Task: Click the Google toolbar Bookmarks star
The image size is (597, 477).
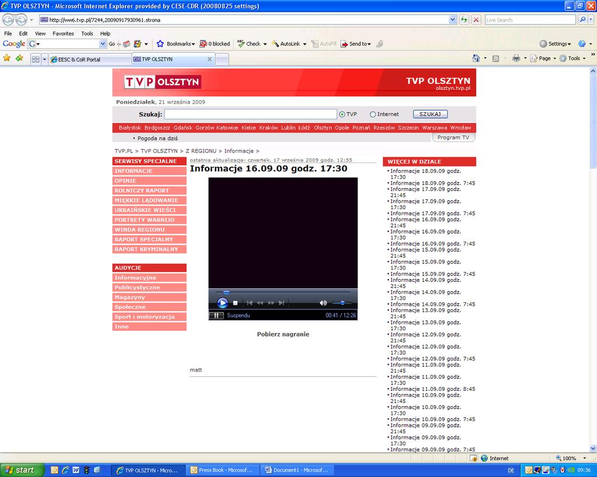Action: pos(160,44)
